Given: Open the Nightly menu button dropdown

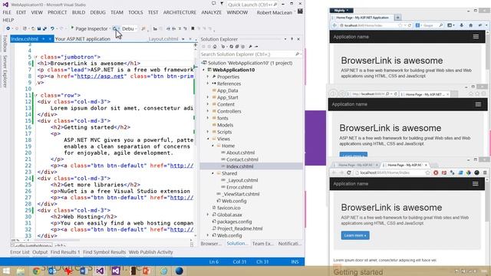Looking at the screenshot, I should [x=341, y=10].
